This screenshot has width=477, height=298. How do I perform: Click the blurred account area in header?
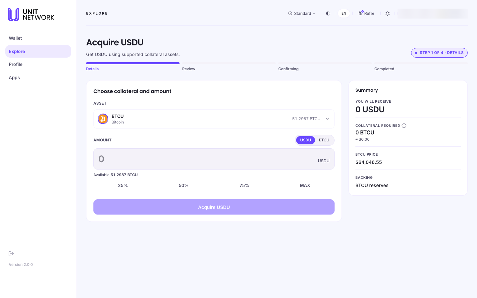click(433, 14)
